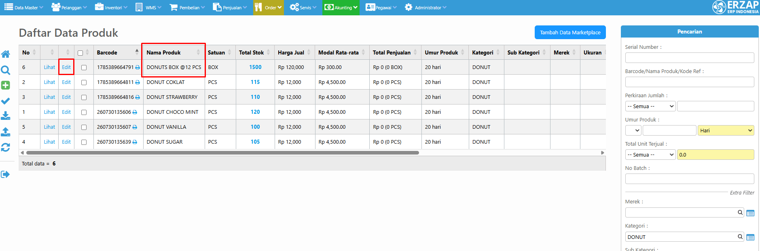The width and height of the screenshot is (760, 251).
Task: Click right arrow of table scrollbar
Action: pos(602,153)
